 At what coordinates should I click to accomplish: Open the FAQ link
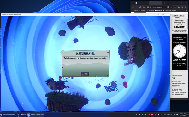pyautogui.click(x=173, y=78)
